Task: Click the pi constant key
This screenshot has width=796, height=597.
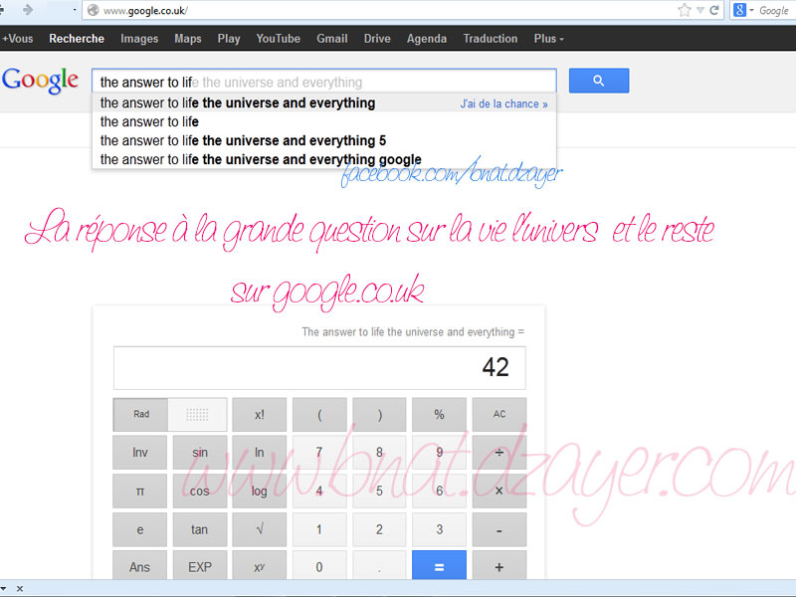Action: 139,491
